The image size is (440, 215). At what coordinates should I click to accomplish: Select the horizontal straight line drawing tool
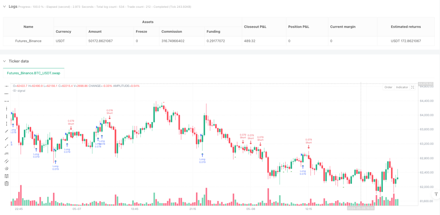point(6,86)
